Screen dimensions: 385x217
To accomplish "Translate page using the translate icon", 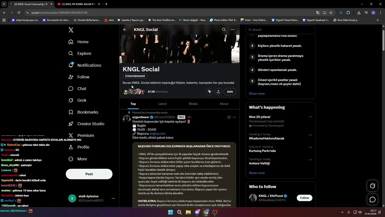I will [x=318, y=13].
